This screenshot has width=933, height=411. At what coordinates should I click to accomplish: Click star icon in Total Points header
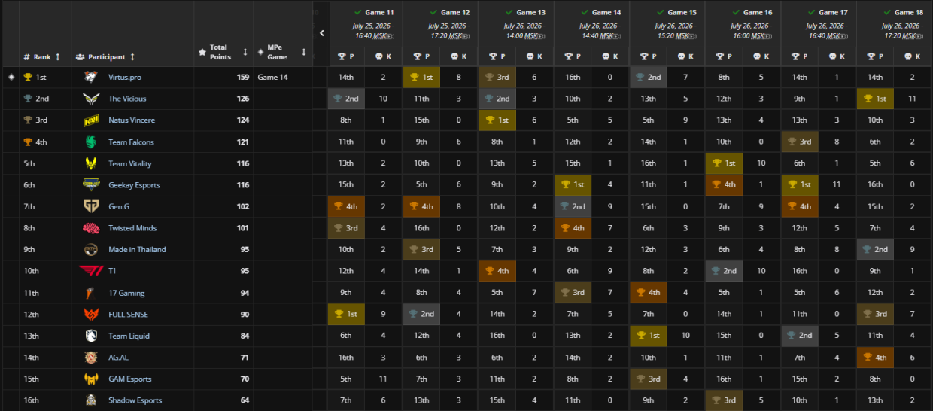(202, 52)
